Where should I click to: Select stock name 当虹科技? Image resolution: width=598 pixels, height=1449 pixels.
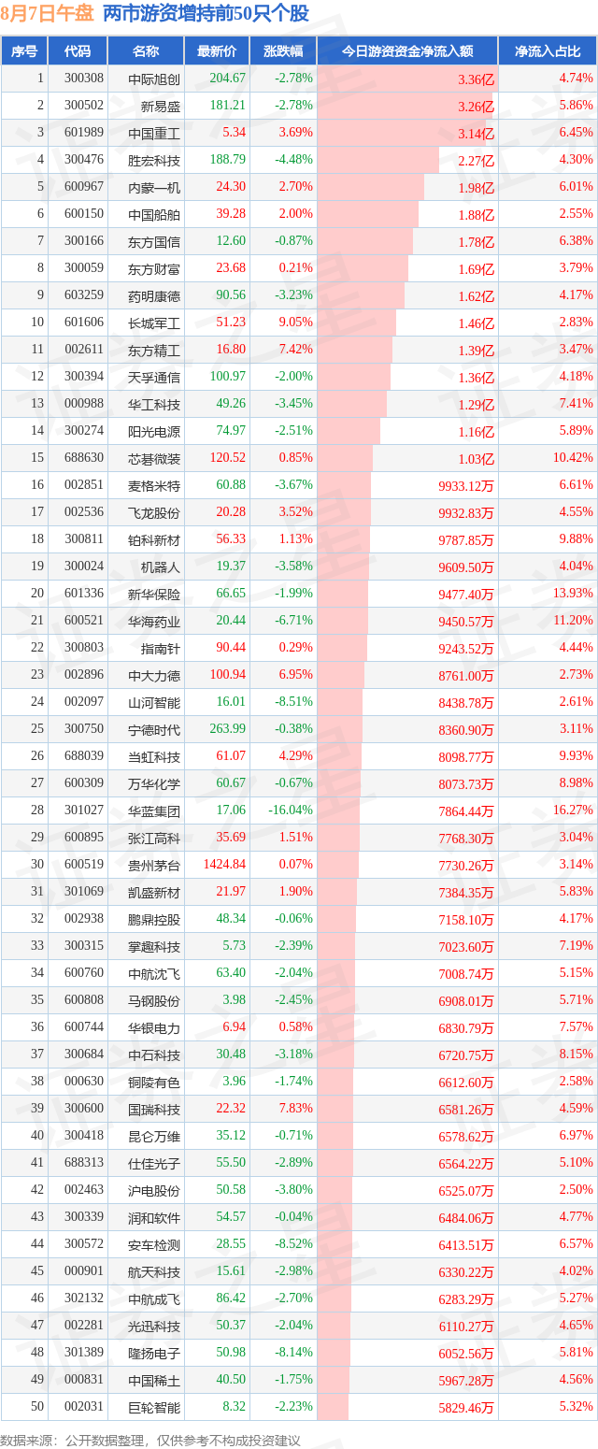154,757
